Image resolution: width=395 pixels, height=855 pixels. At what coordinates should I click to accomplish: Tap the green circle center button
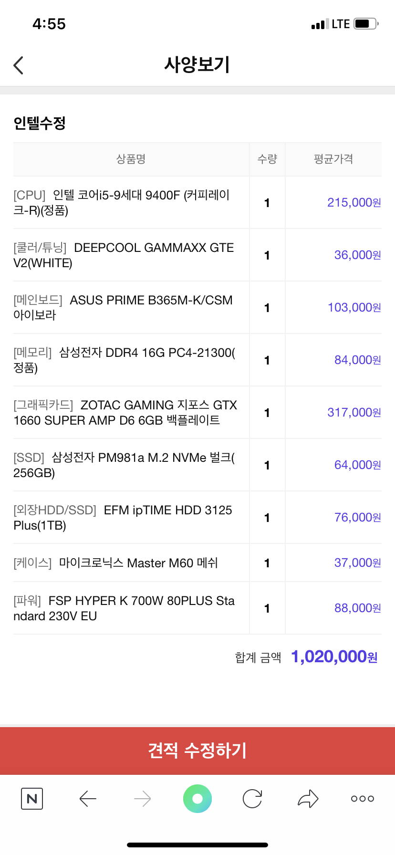[197, 799]
